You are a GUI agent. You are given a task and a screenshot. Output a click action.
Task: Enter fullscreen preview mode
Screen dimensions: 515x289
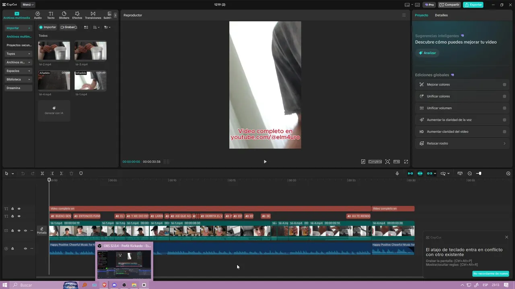tap(406, 162)
